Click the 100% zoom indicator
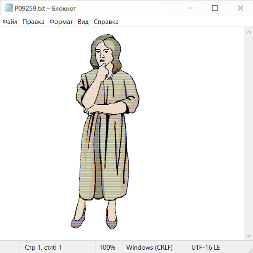Image resolution: width=253 pixels, height=253 pixels. coord(107,248)
